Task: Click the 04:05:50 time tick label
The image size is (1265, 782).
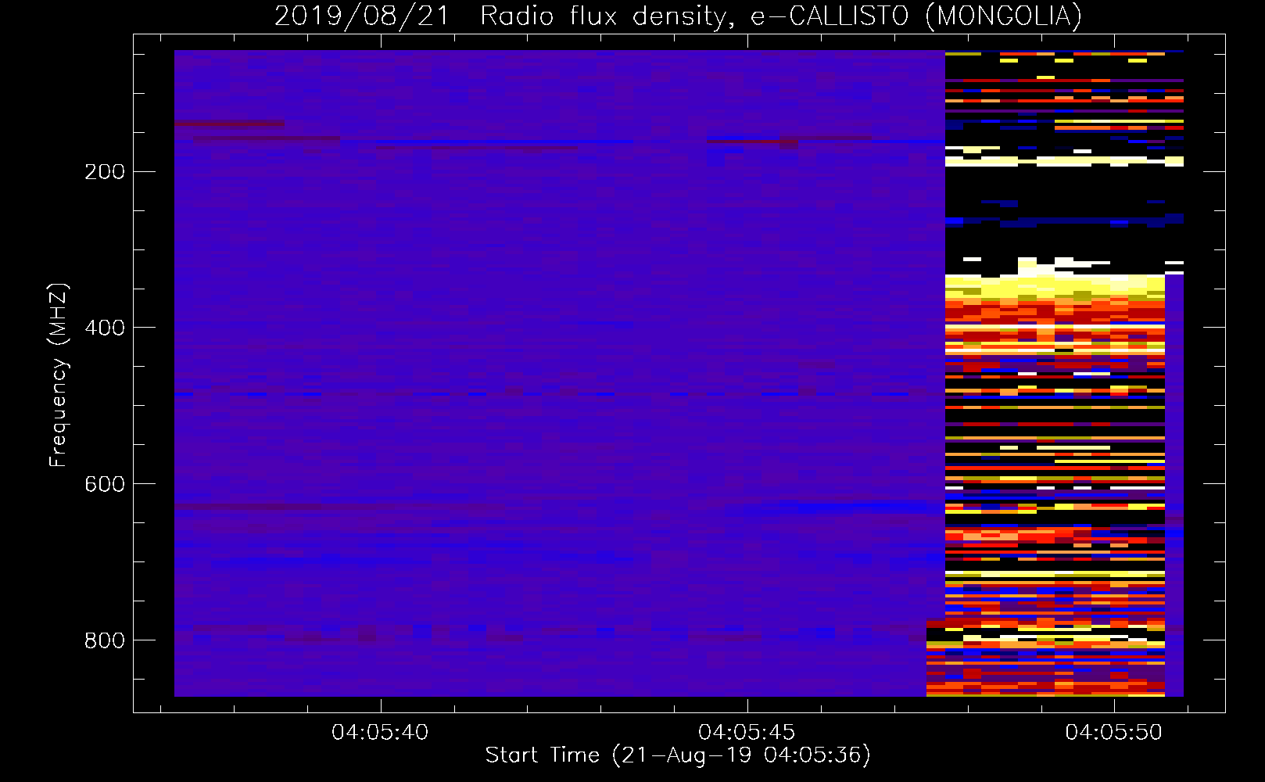Action: pos(1113,733)
